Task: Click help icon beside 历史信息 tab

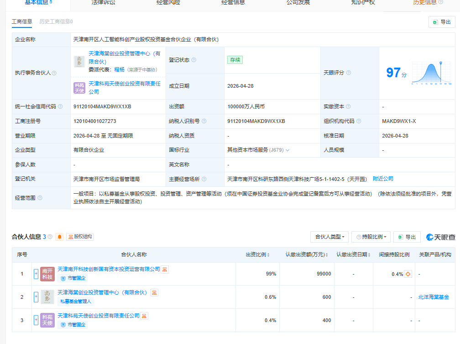Action: tap(440, 2)
